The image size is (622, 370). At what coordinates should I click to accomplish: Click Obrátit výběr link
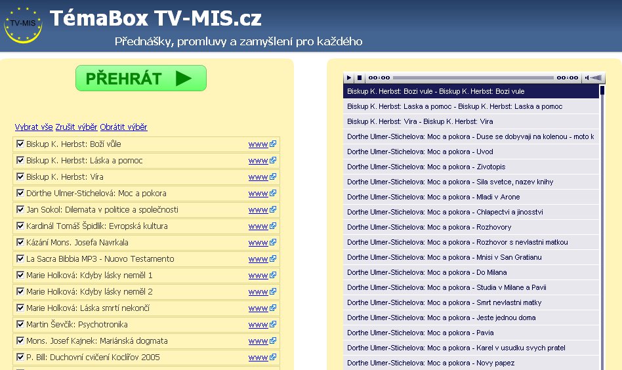point(123,127)
